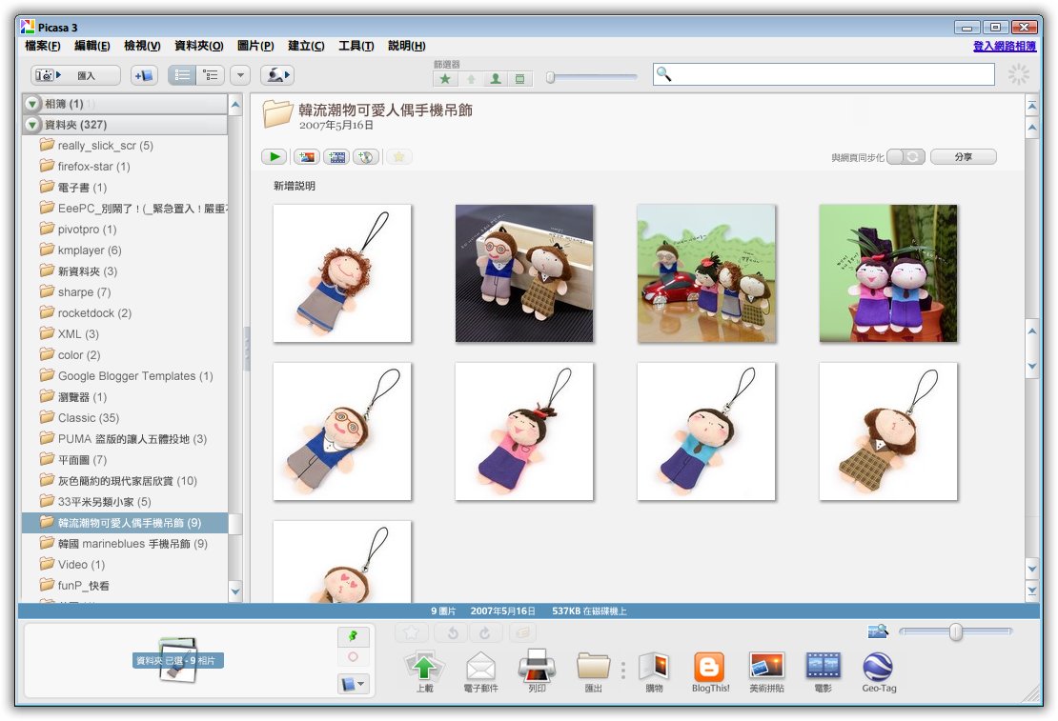Viewport: 1058px width, 721px height.
Task: Collapse the 資料夾 folder section
Action: tap(32, 124)
